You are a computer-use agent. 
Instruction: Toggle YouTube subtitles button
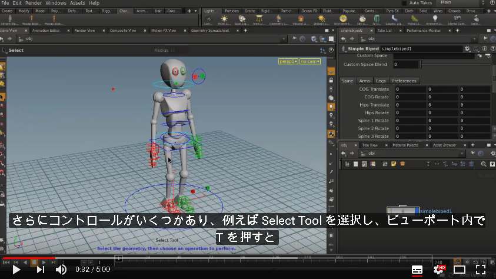tap(417, 270)
